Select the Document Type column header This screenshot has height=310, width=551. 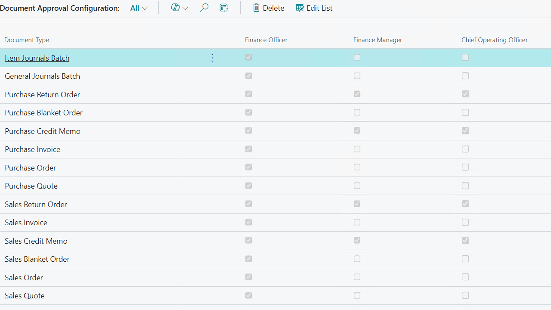(26, 40)
